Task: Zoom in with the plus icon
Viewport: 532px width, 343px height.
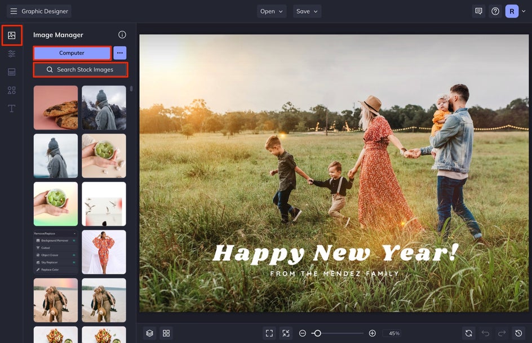Action: click(372, 333)
